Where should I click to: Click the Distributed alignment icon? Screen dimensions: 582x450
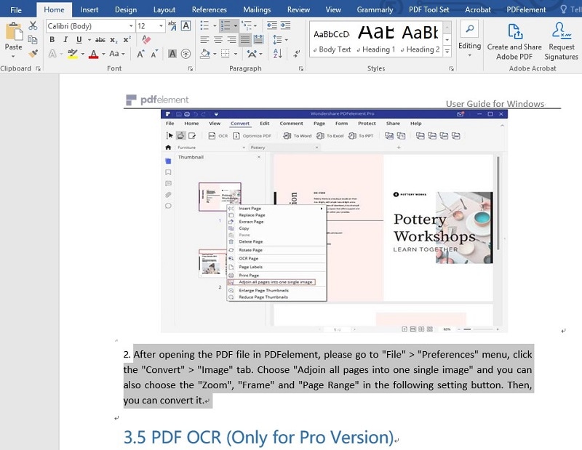pos(259,40)
